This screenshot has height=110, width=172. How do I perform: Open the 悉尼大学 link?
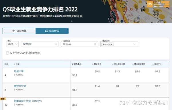click(19, 71)
